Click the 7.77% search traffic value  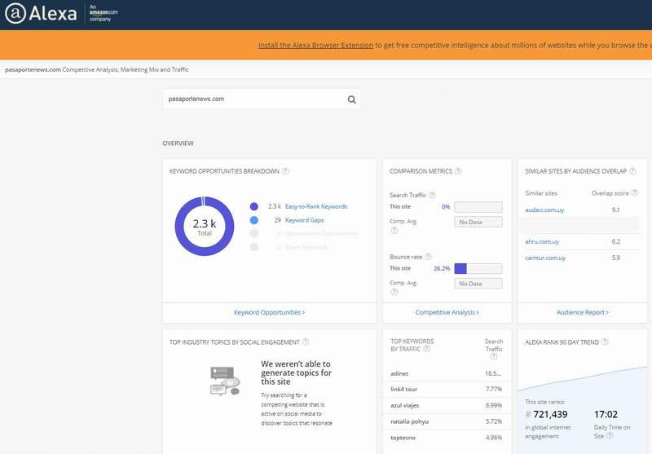[494, 389]
